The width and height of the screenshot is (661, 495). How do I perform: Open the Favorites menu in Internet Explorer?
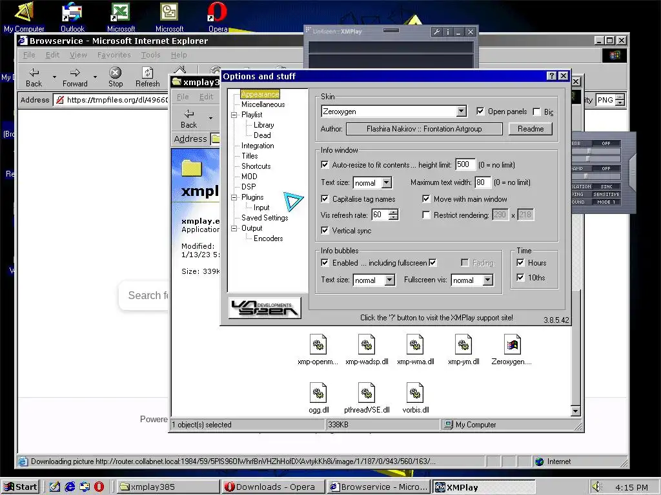click(x=114, y=55)
